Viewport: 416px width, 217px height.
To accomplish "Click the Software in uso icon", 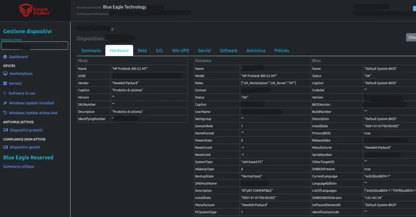I will point(5,93).
